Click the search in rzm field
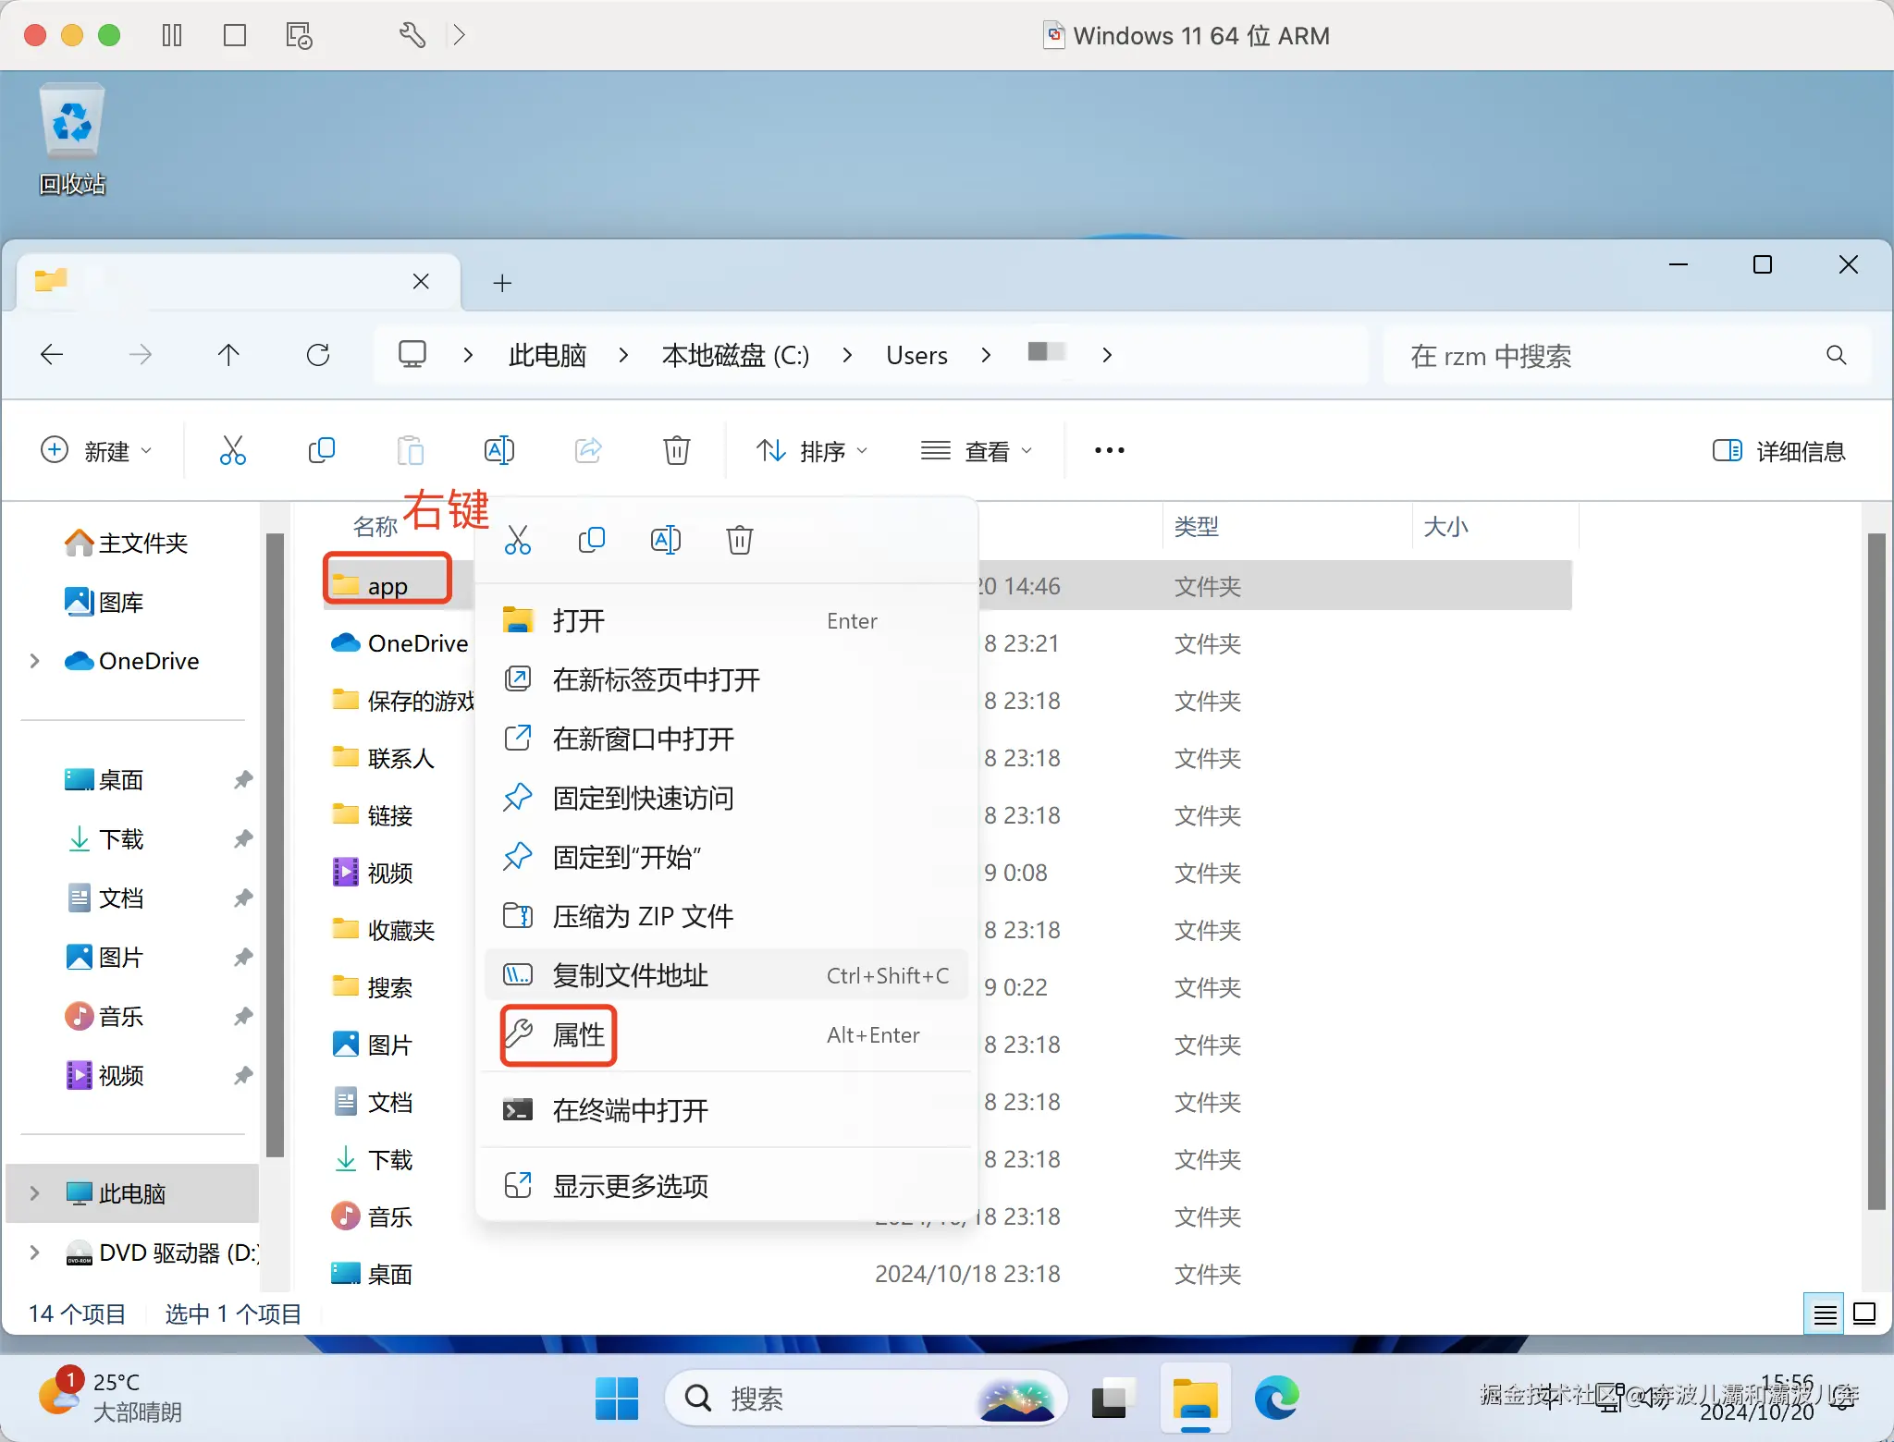Image resolution: width=1894 pixels, height=1442 pixels. 1609,355
